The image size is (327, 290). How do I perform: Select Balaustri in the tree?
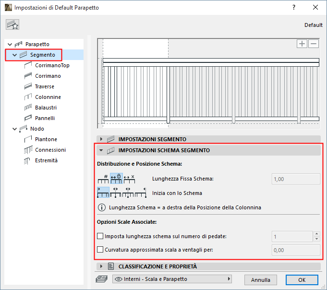pos(46,108)
